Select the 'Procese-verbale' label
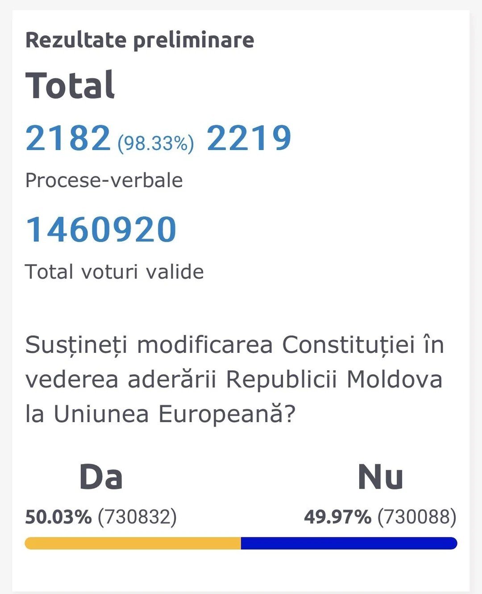 tap(104, 180)
